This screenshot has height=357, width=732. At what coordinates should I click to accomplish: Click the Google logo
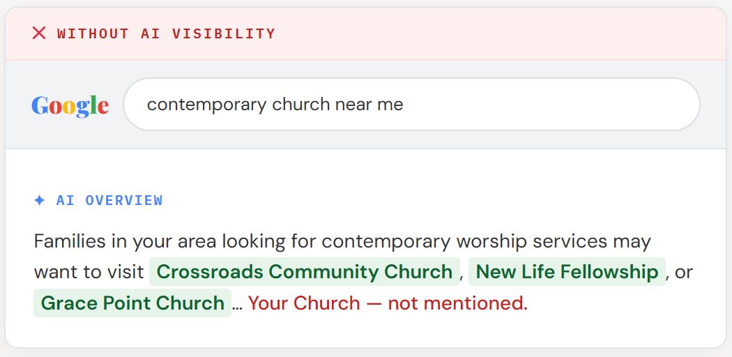click(70, 105)
